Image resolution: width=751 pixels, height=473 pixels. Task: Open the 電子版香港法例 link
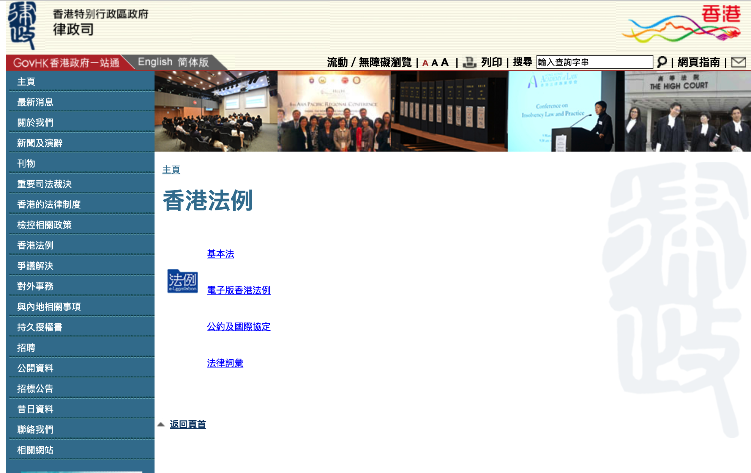(238, 290)
